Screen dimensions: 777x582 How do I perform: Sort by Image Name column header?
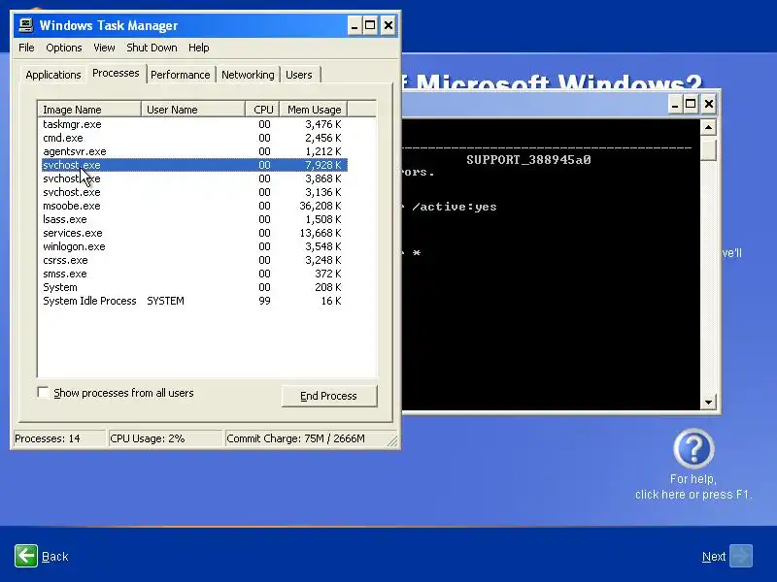point(89,109)
